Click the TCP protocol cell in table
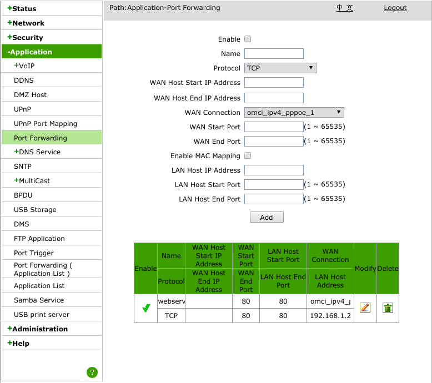 [x=171, y=315]
